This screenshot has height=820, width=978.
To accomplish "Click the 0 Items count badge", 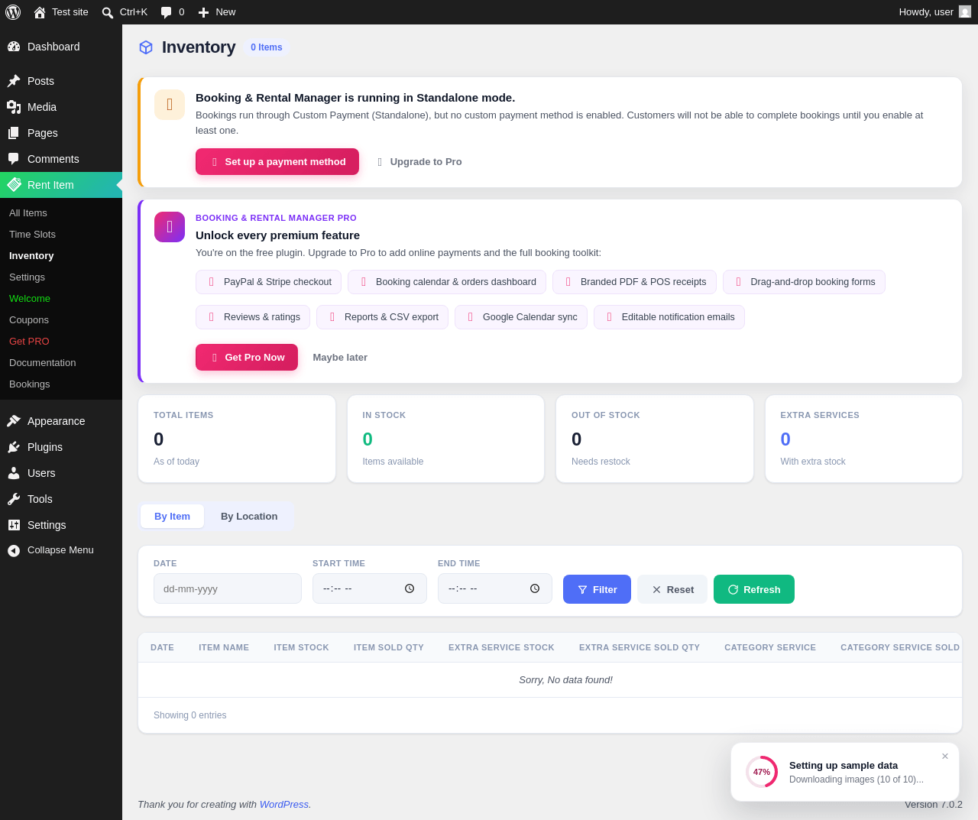I will point(267,47).
